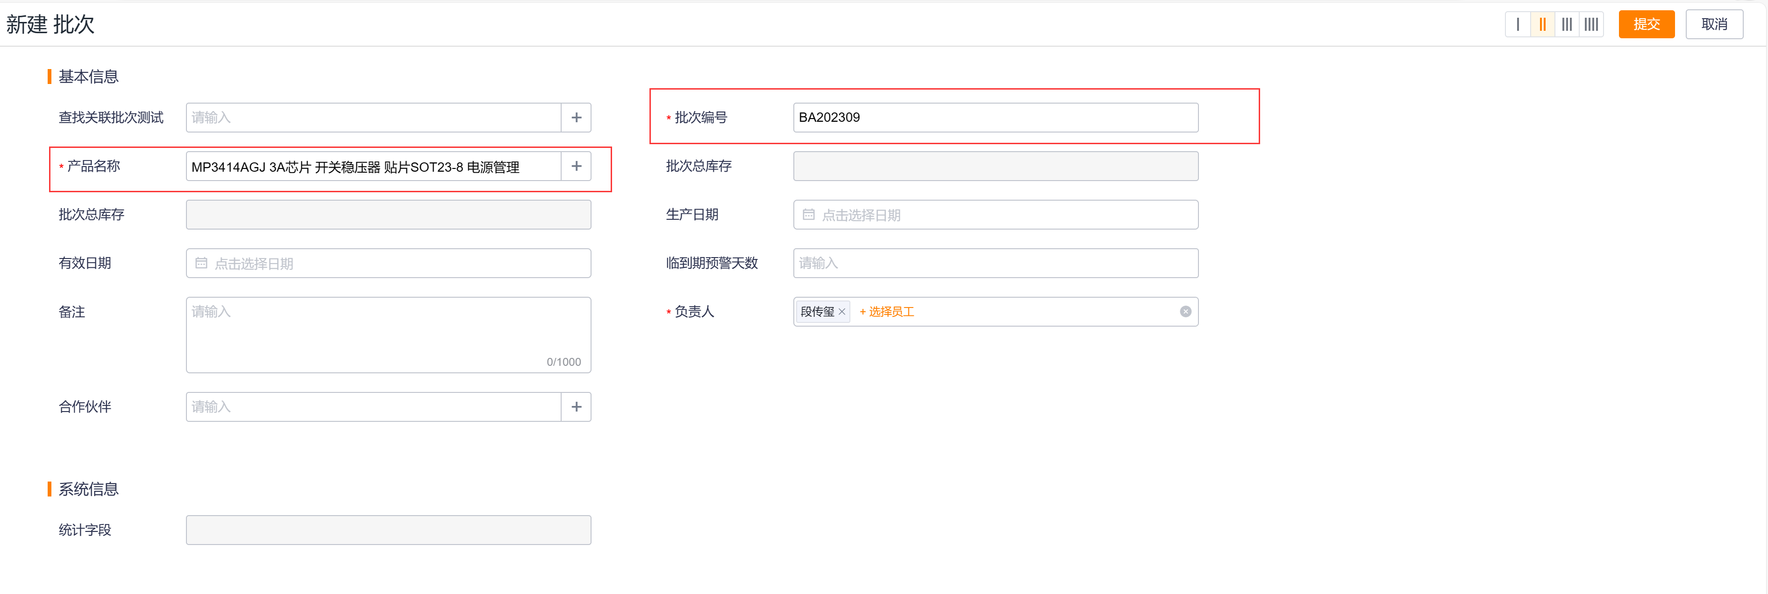Click into the 备注 textarea

pyautogui.click(x=388, y=335)
